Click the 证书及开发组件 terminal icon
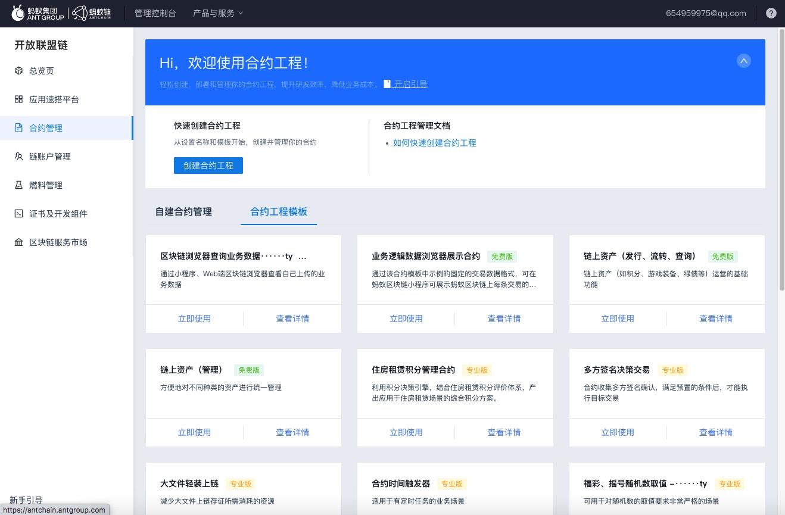The image size is (785, 515). point(18,214)
